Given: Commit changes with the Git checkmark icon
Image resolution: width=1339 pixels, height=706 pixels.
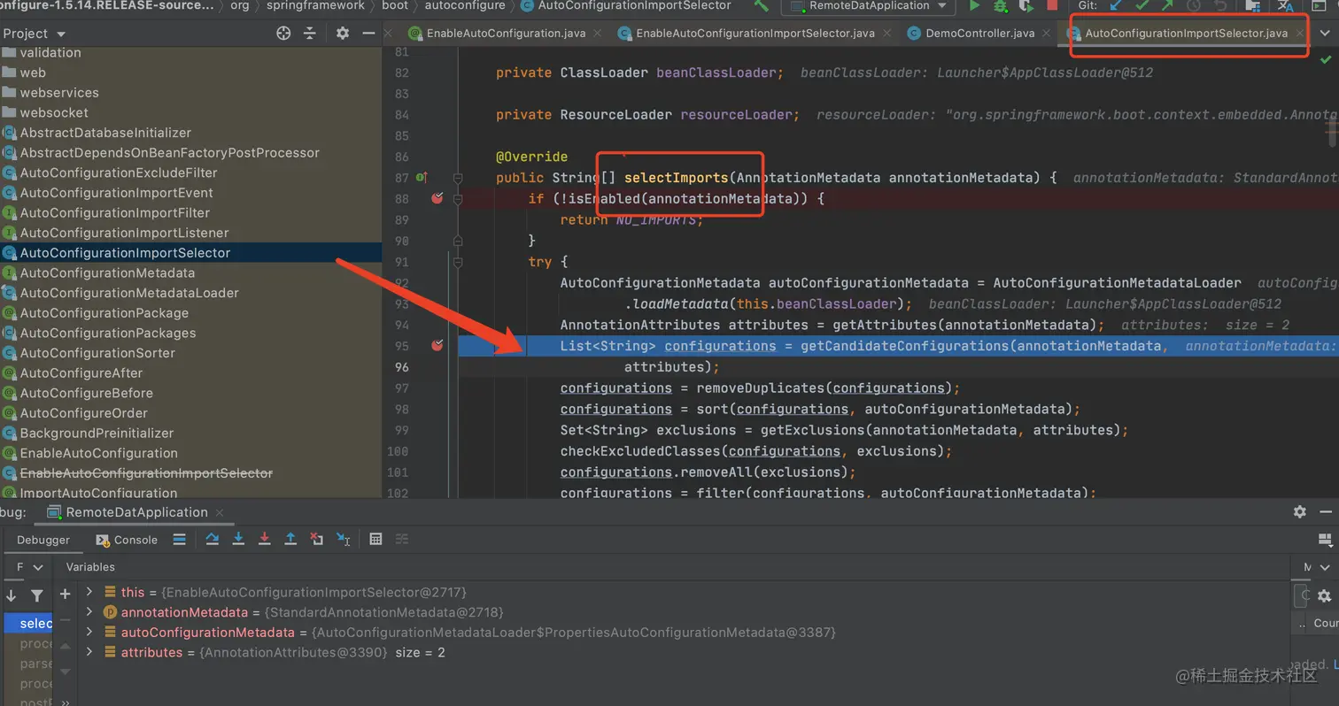Looking at the screenshot, I should point(1142,5).
